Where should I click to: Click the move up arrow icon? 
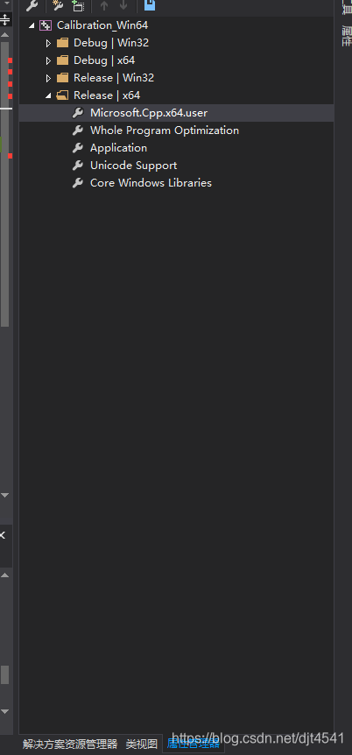click(x=104, y=6)
